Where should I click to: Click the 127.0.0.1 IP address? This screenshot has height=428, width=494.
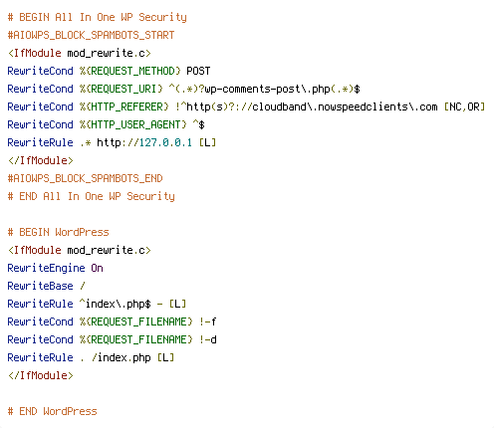[x=165, y=142]
